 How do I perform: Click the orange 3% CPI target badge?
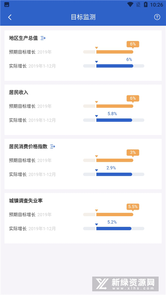pos(133,153)
